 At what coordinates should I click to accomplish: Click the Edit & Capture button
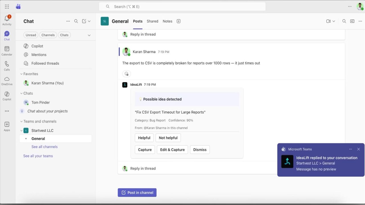tap(173, 150)
